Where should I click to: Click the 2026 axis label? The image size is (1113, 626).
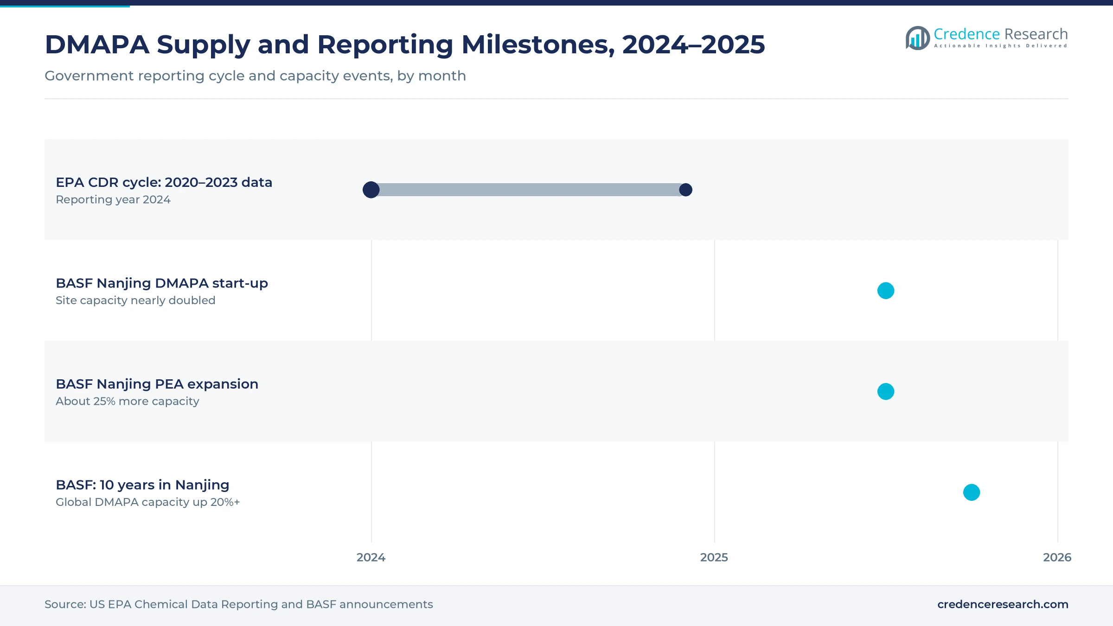coord(1057,557)
